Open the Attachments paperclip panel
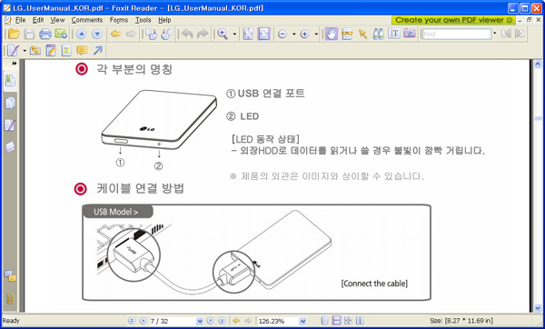 click(10, 298)
